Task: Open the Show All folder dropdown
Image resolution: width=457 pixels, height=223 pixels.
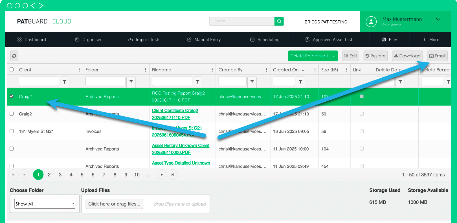Action: 45,204
